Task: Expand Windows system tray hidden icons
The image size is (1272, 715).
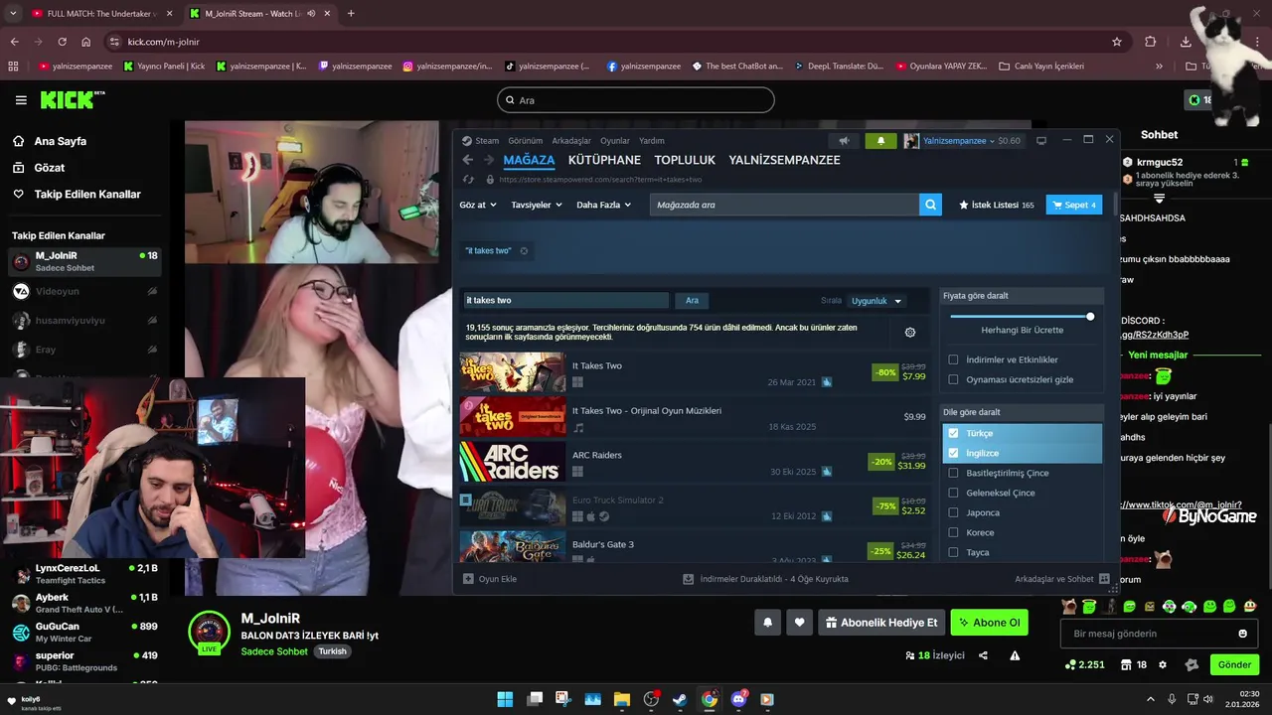Action: (x=1151, y=699)
